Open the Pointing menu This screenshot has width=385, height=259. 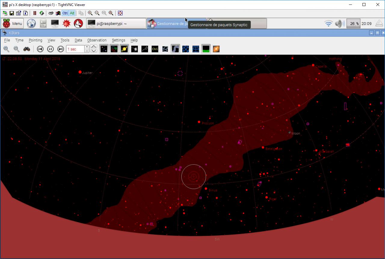[x=35, y=40]
